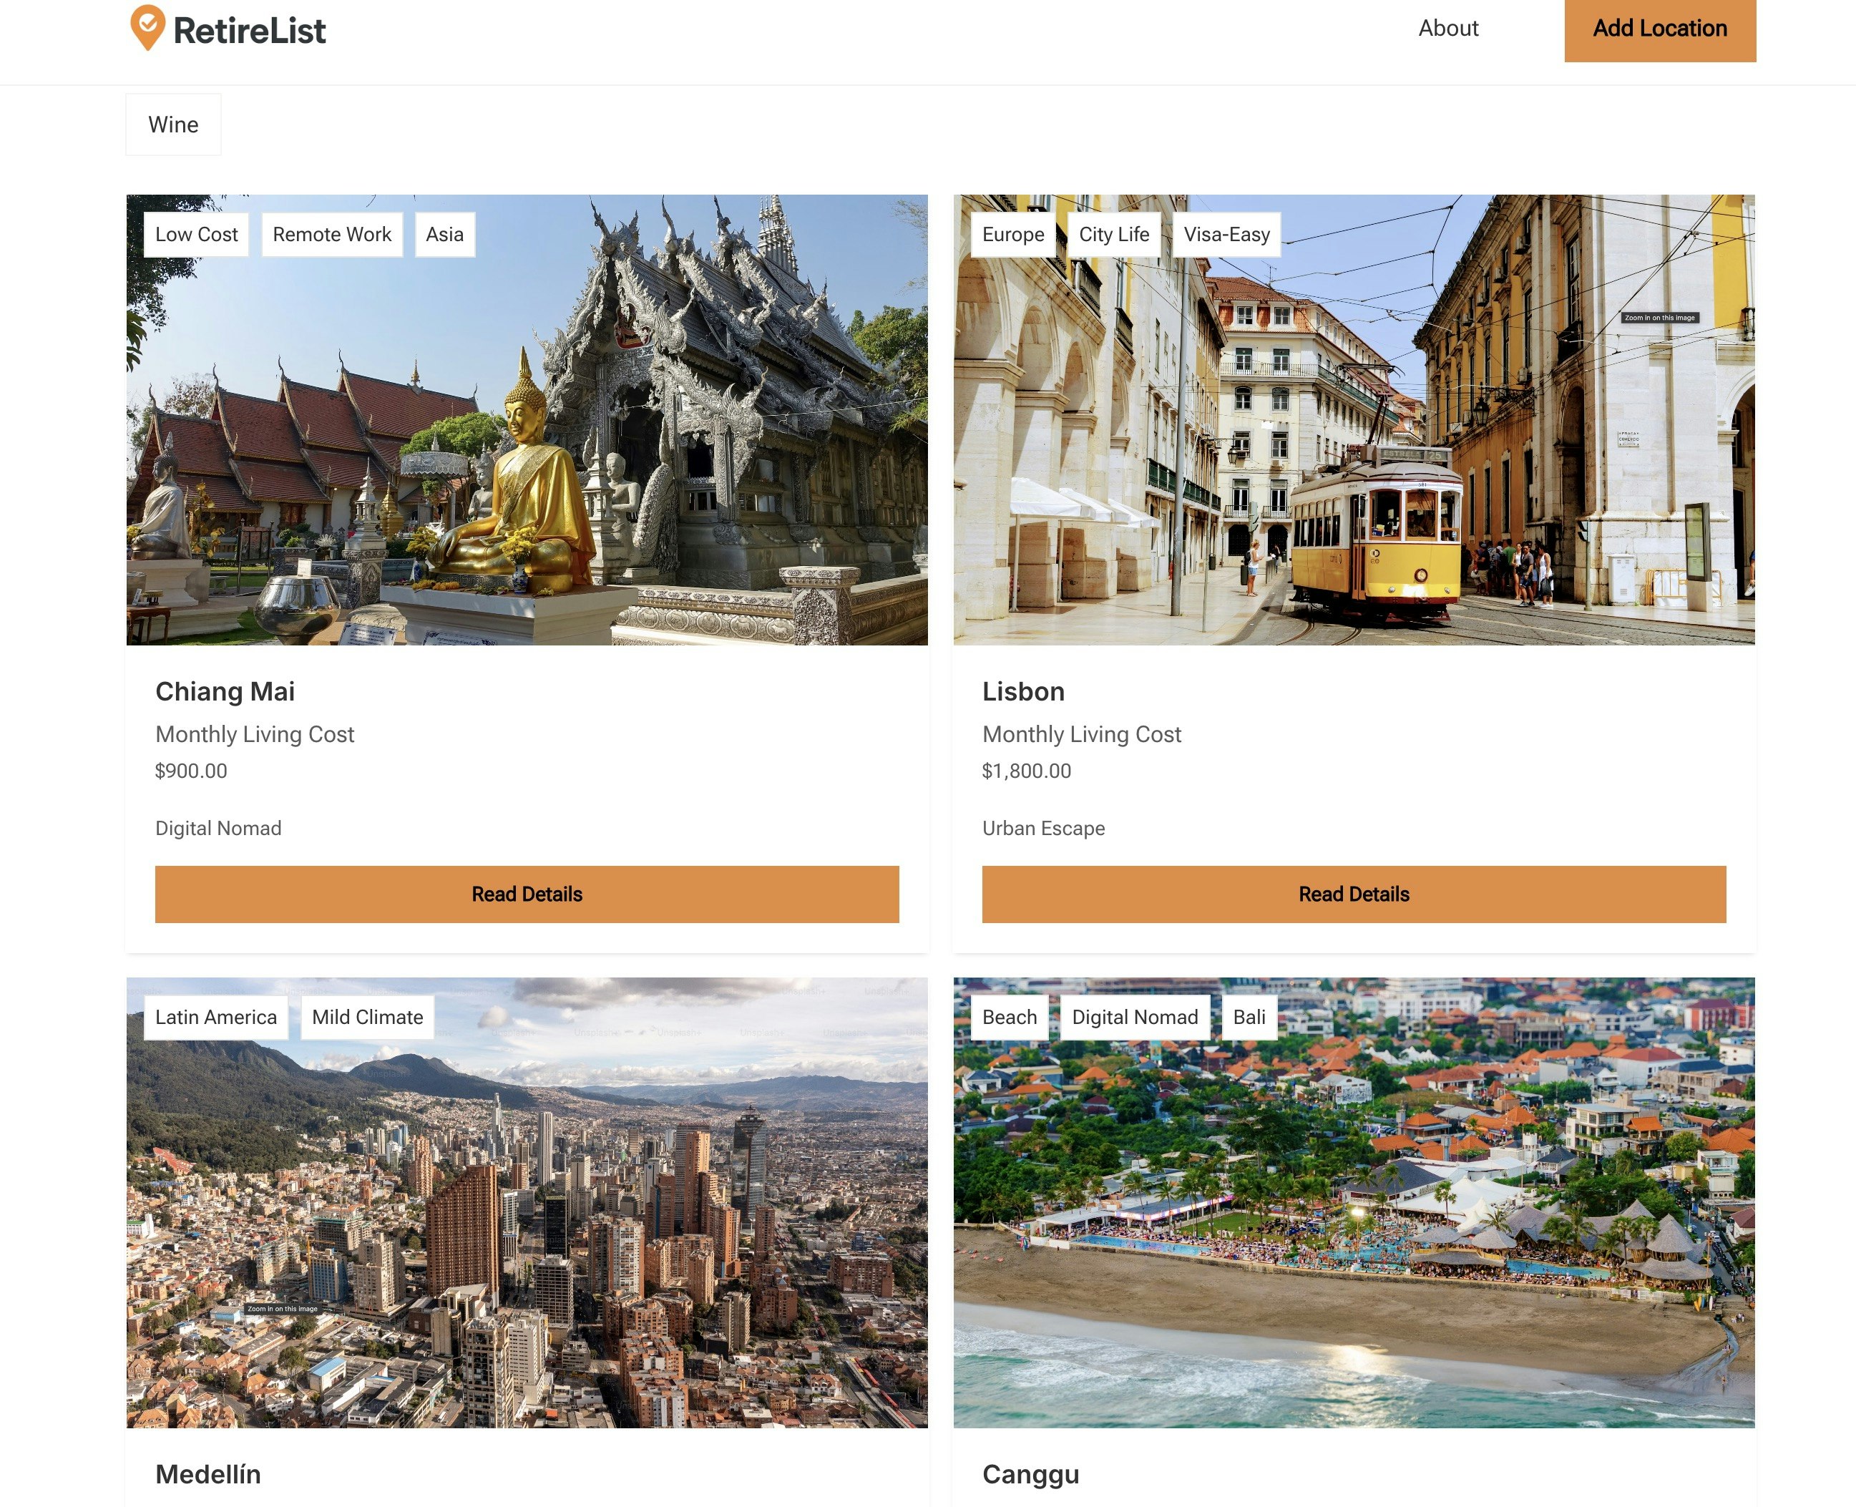Click the Remote Work tag

click(x=331, y=235)
